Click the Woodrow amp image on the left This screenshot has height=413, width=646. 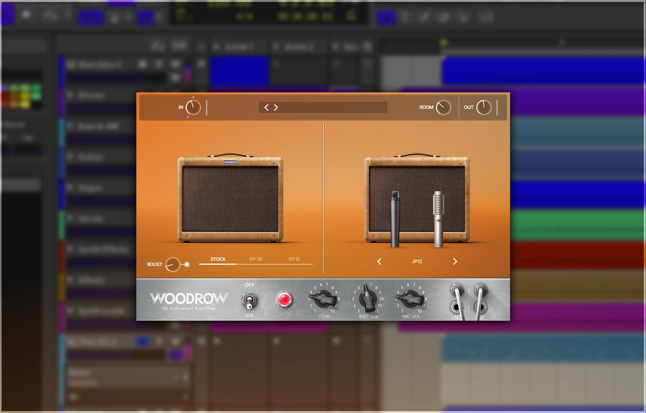pyautogui.click(x=230, y=198)
